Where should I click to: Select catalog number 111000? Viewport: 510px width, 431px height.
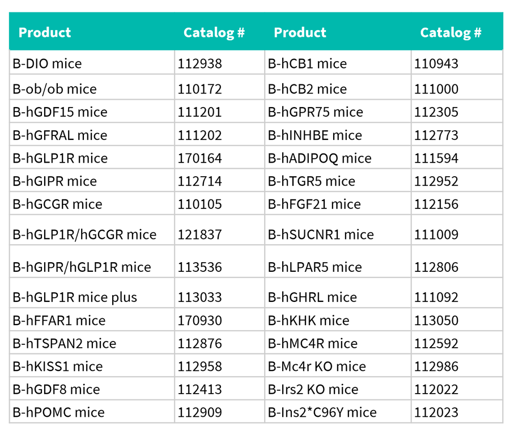[436, 89]
